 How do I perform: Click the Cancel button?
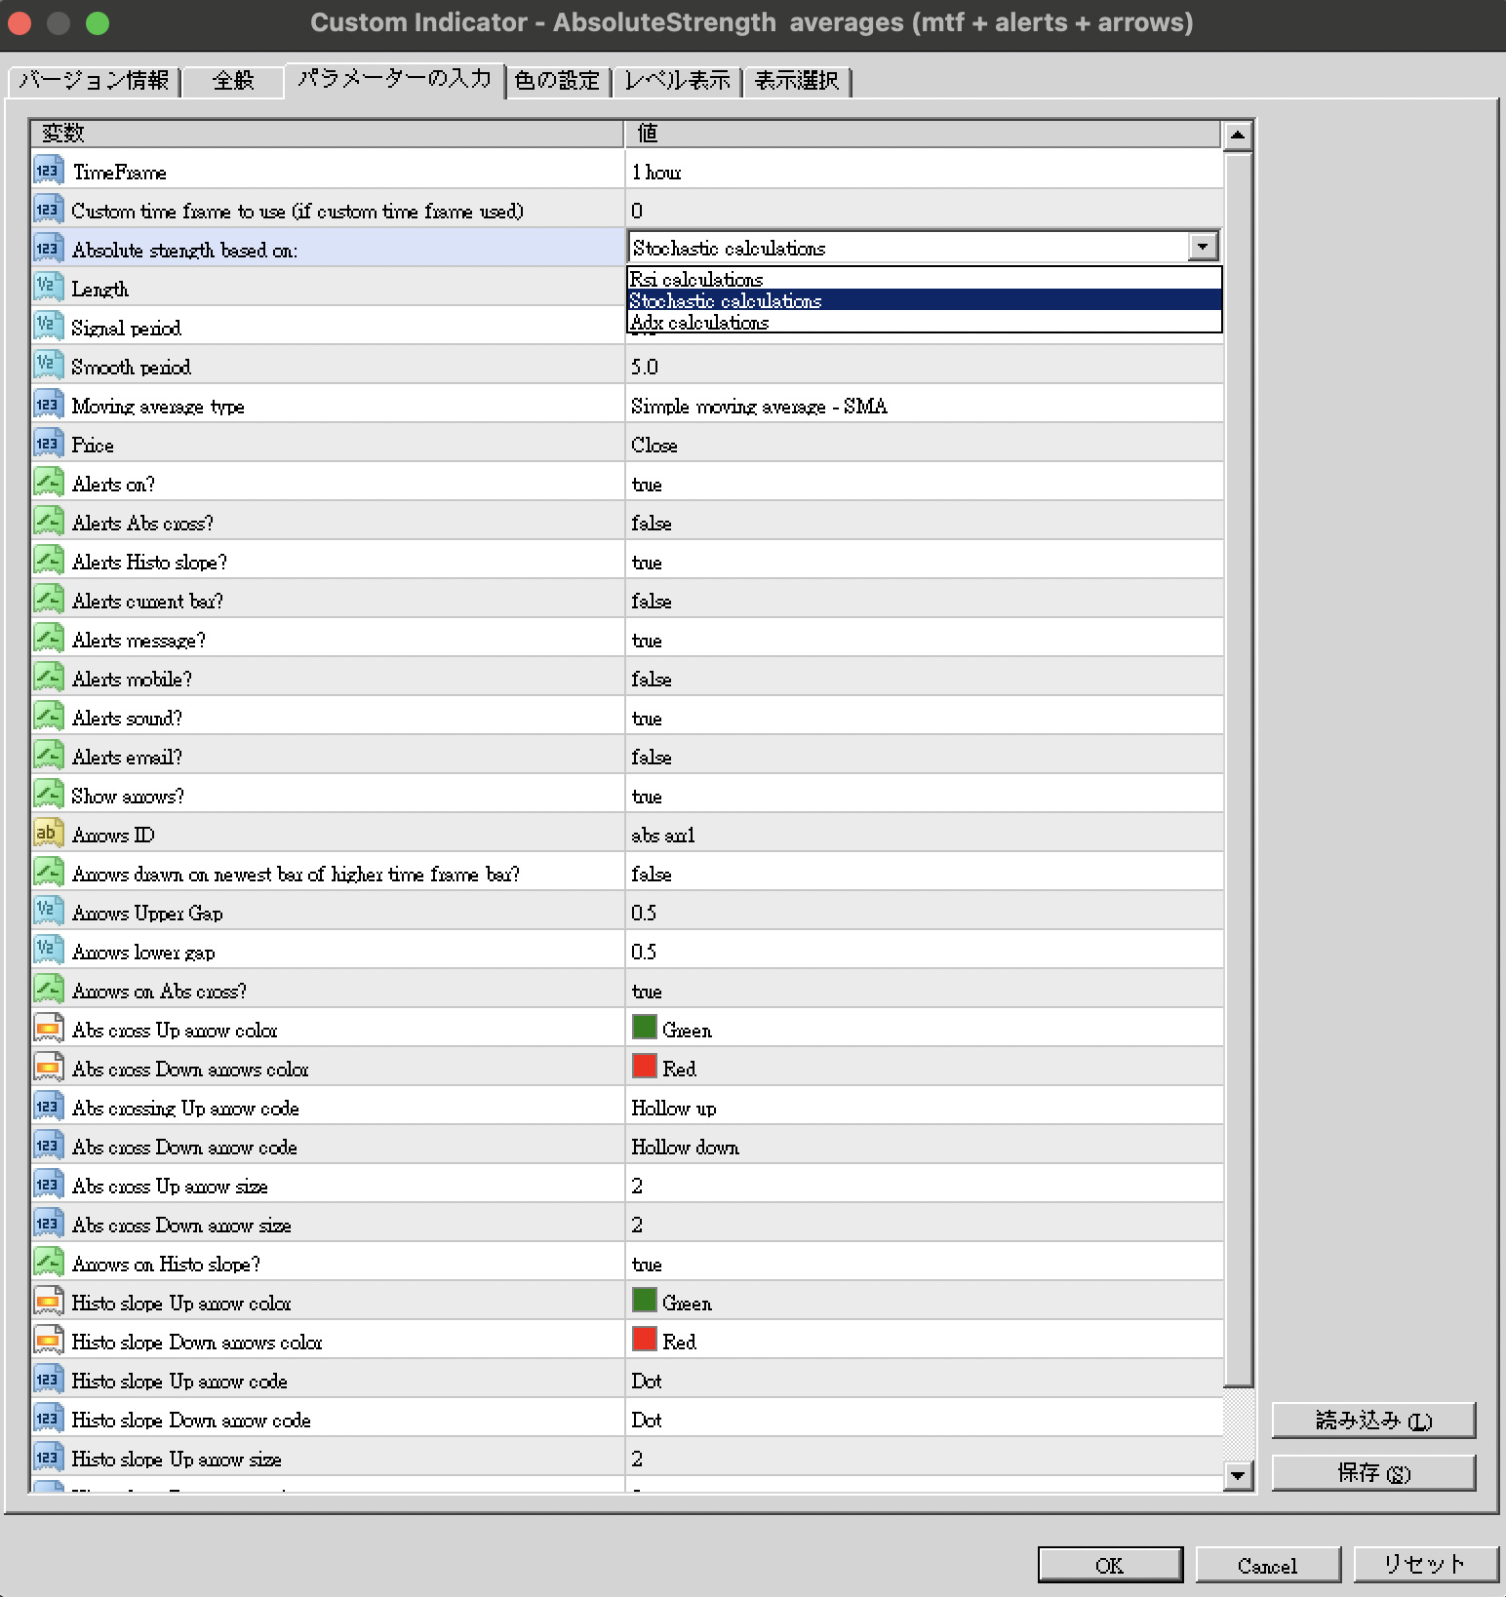click(1268, 1565)
